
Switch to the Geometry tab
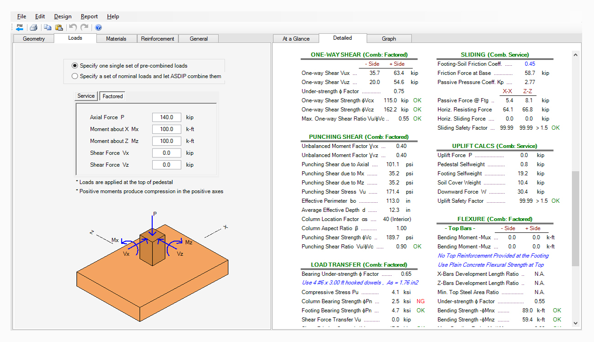click(x=34, y=39)
